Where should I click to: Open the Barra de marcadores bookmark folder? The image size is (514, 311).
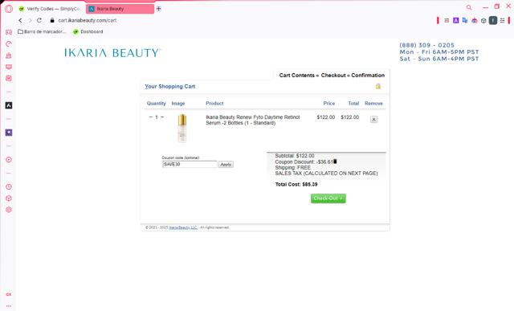click(42, 32)
